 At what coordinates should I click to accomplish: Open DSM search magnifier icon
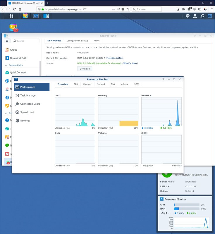coord(202,16)
